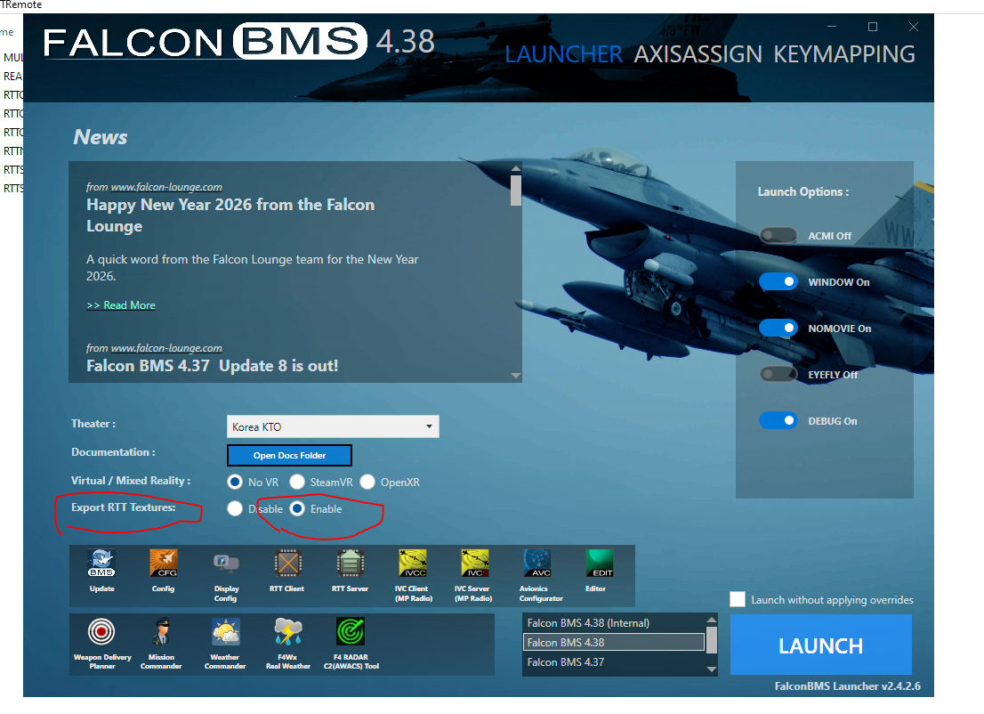
Task: Minimize the Falcon BMS launcher window
Action: pyautogui.click(x=832, y=27)
